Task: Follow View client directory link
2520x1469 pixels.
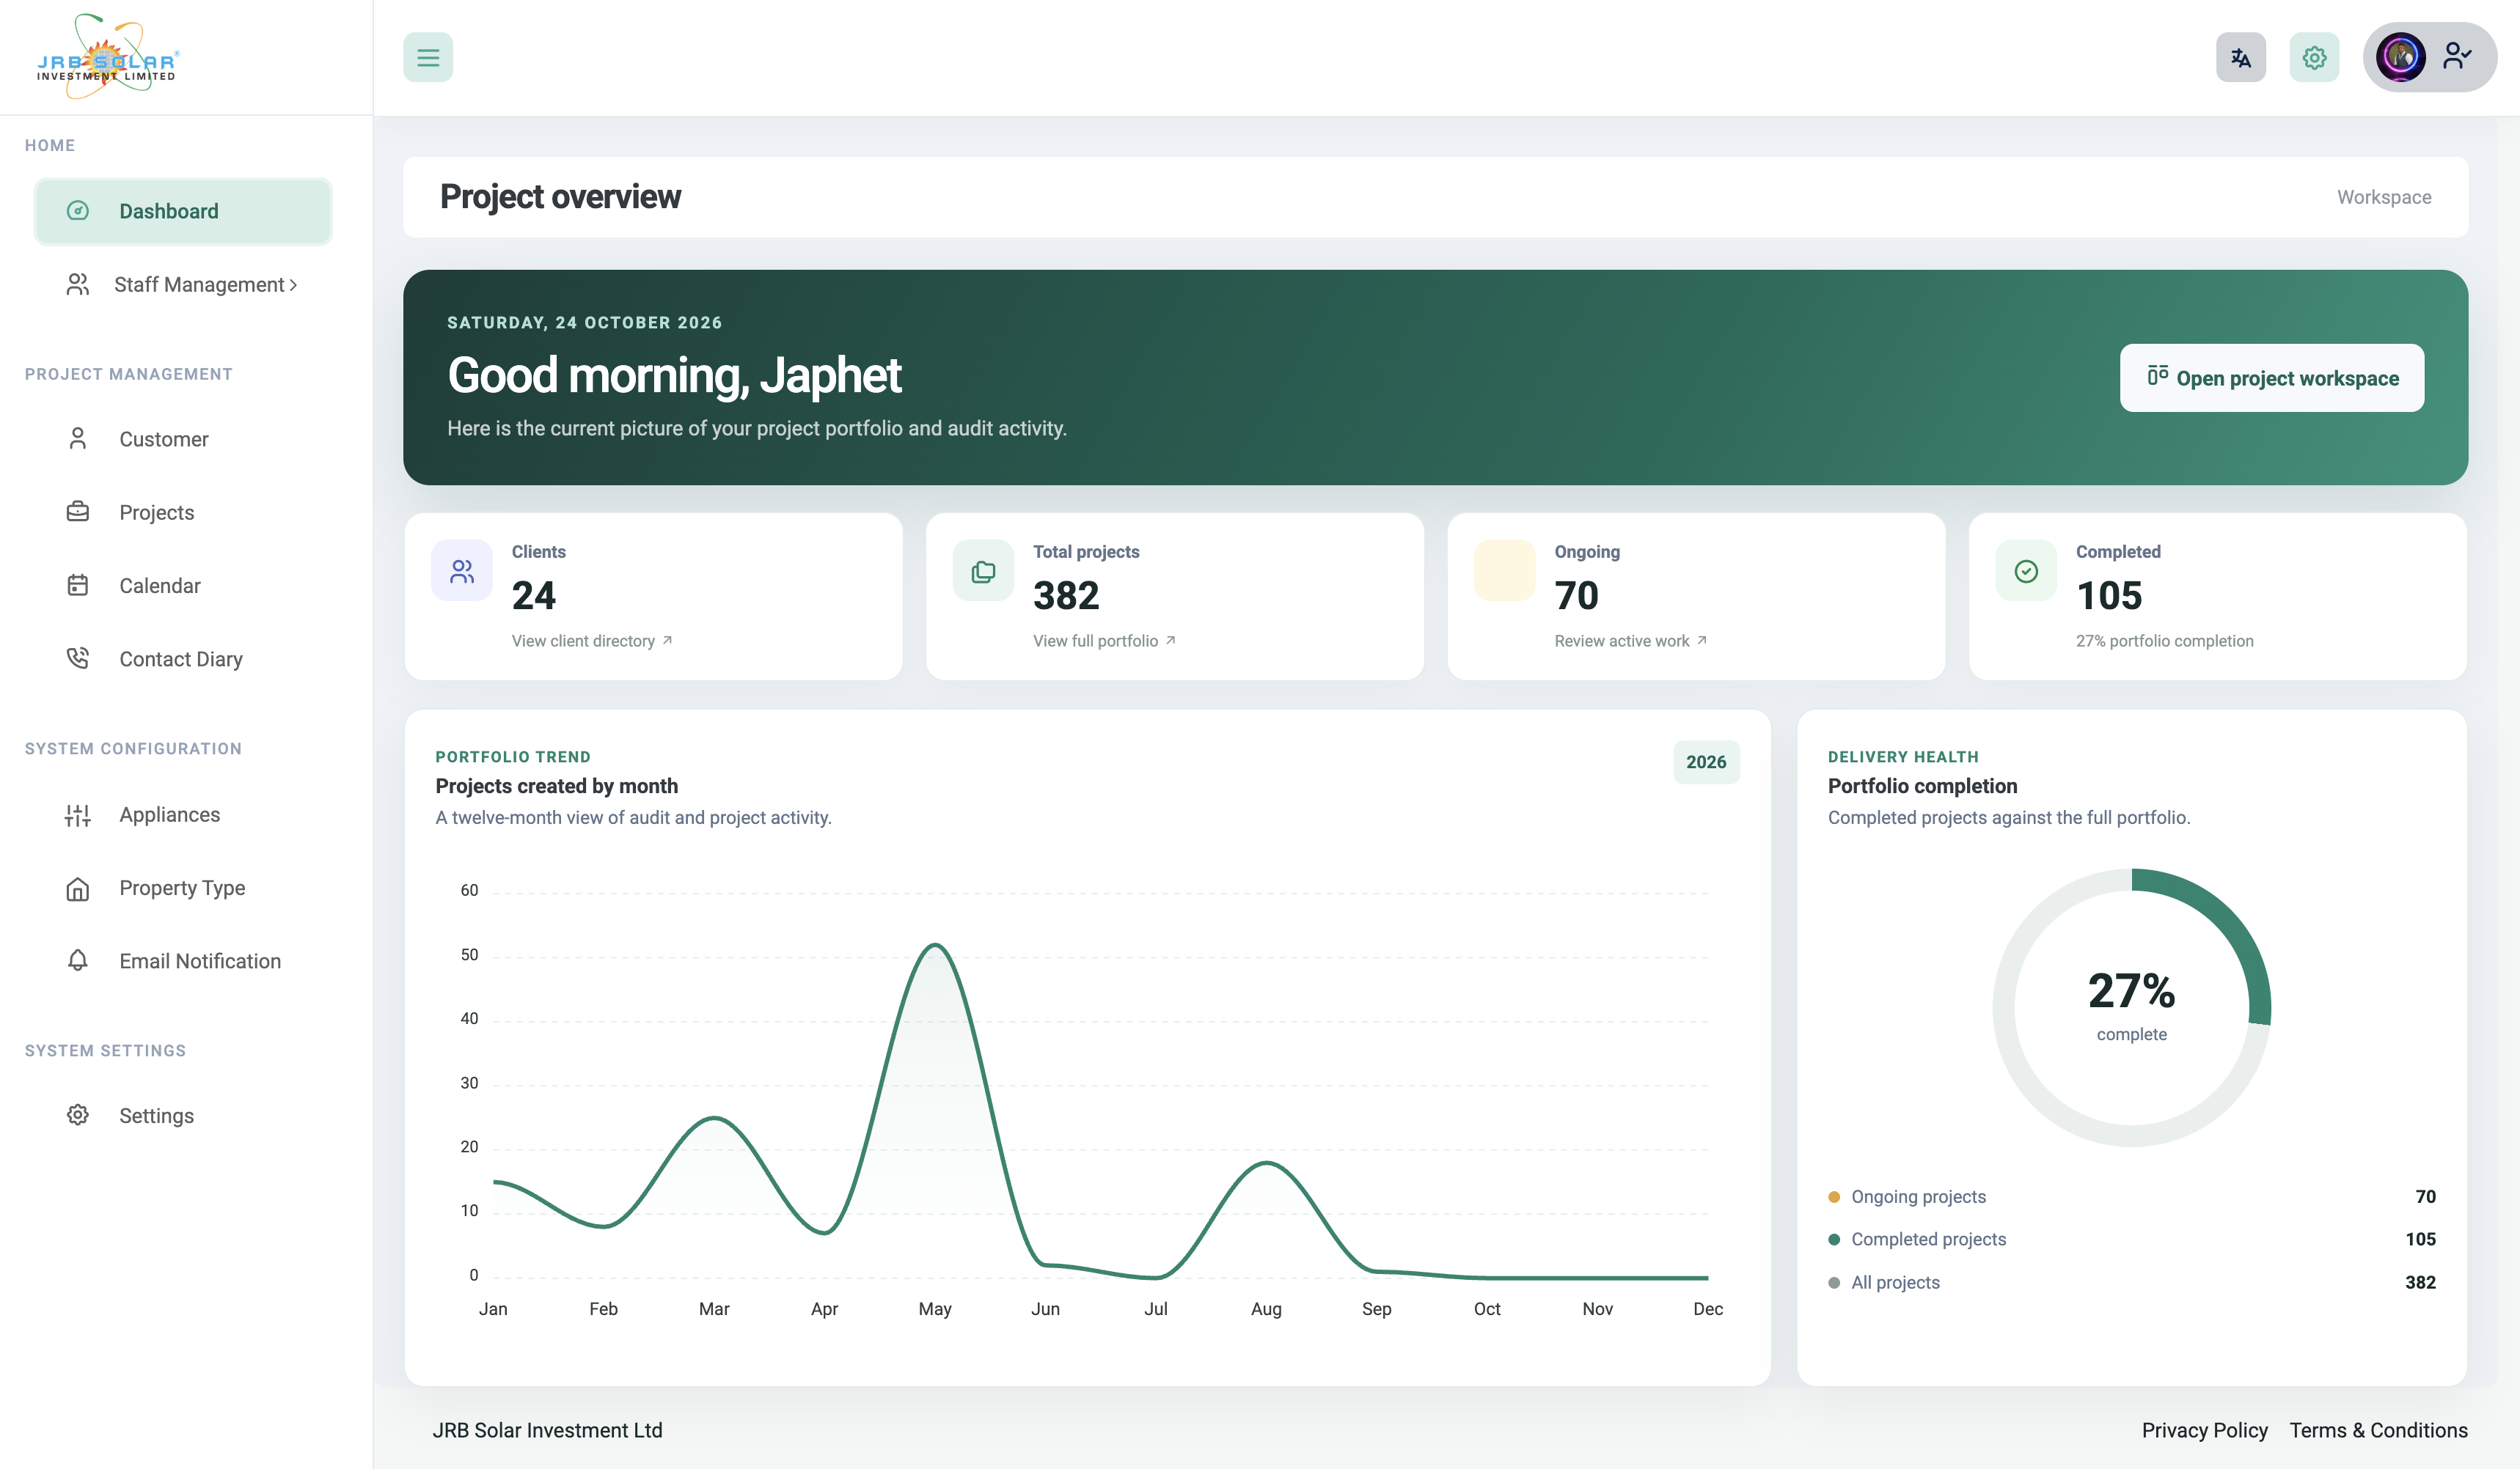Action: pyautogui.click(x=592, y=641)
